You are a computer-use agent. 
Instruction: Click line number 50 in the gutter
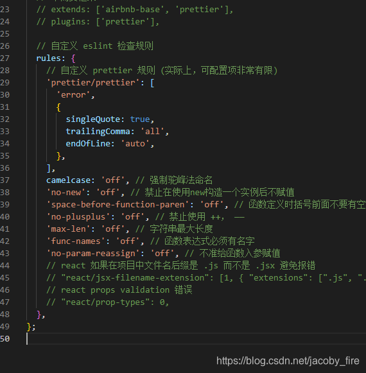[x=4, y=339]
